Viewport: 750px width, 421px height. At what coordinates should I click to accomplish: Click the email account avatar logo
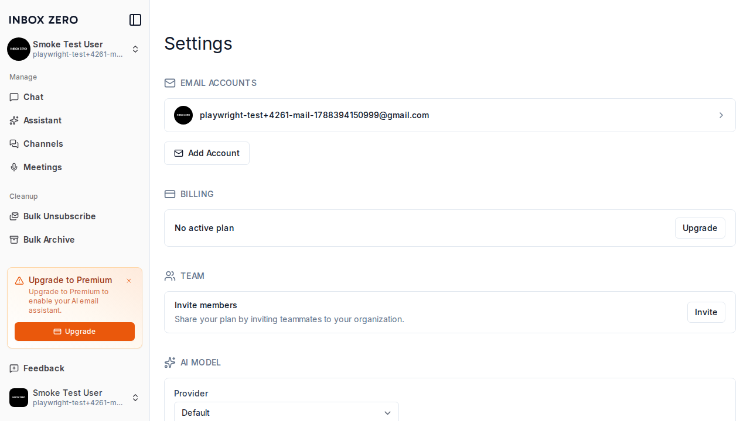(183, 115)
